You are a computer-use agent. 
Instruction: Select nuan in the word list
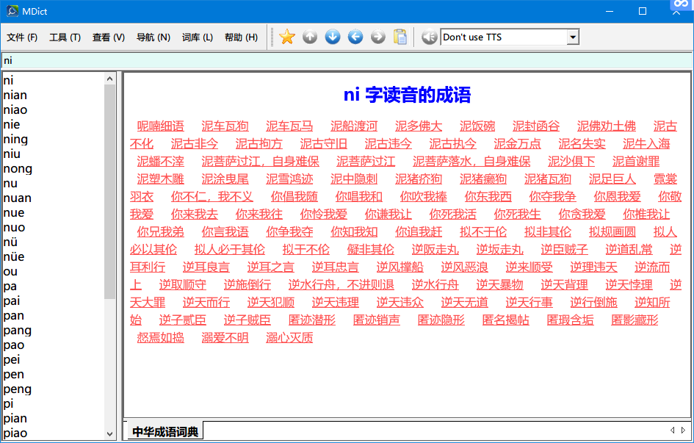click(x=17, y=198)
